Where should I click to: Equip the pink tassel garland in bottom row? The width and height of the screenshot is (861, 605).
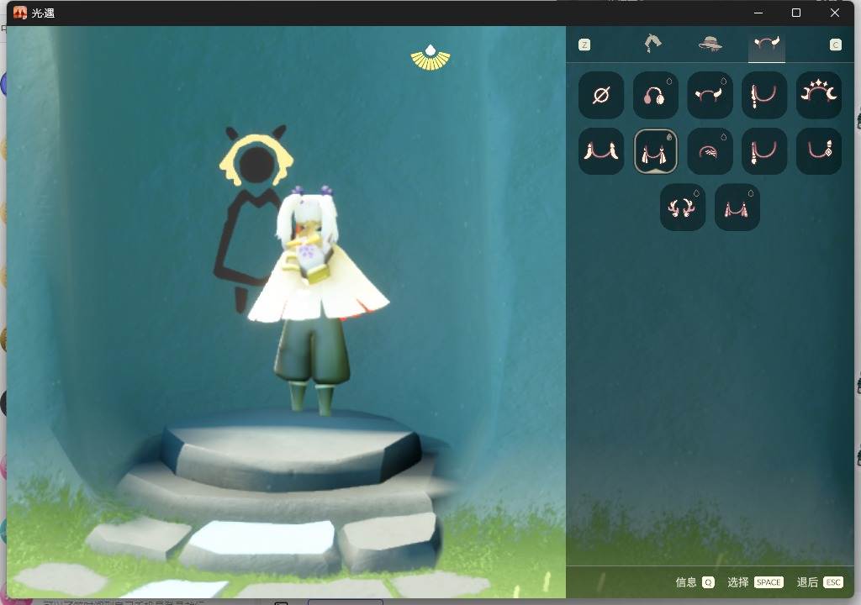737,207
